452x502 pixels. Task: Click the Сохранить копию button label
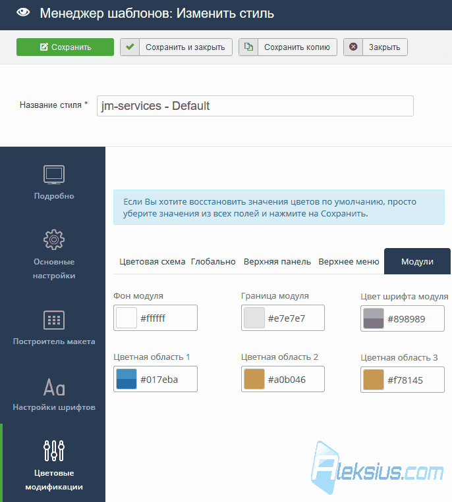pos(297,47)
